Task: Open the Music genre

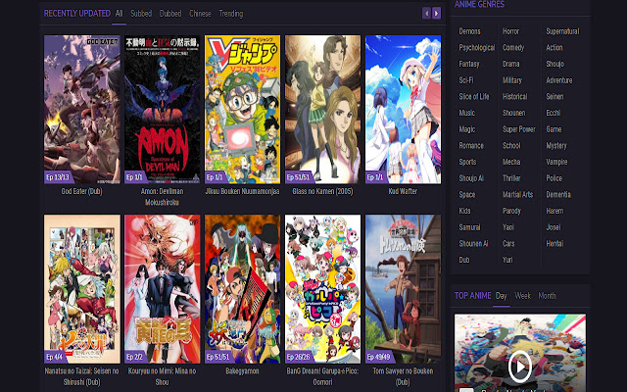Action: [466, 113]
